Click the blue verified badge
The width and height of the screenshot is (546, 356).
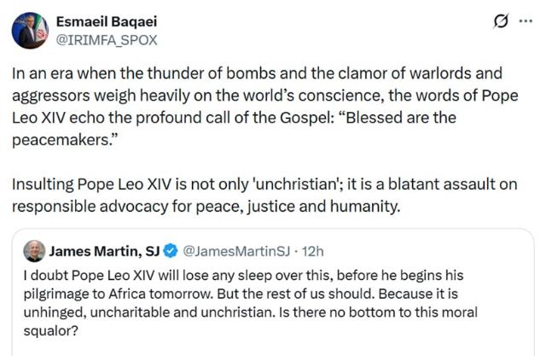[x=170, y=251]
